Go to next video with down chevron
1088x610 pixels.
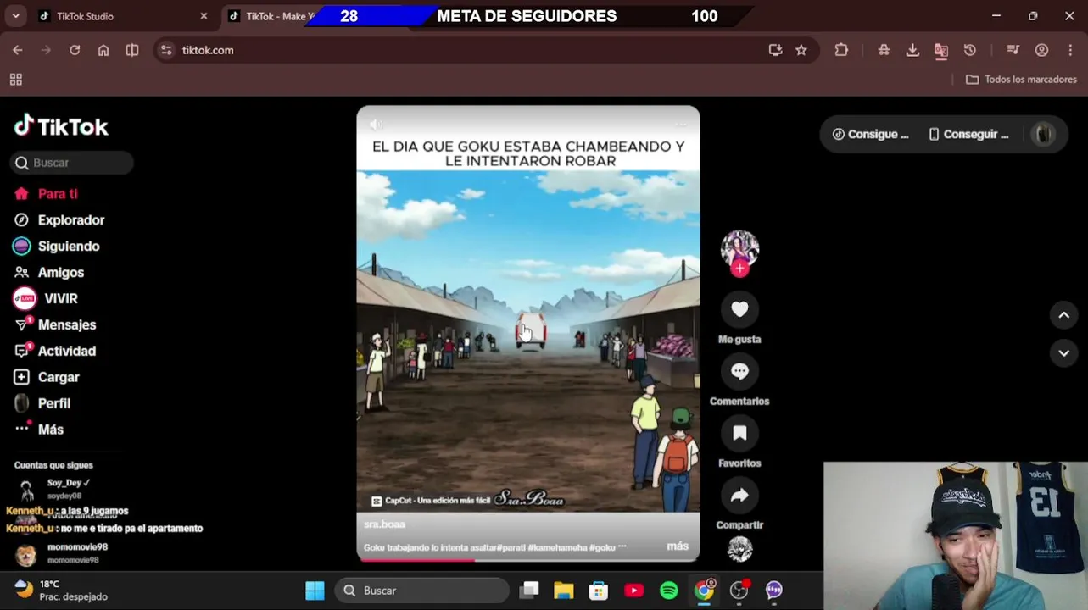[x=1063, y=352]
